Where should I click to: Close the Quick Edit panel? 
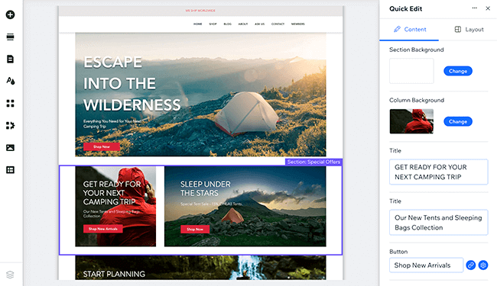coord(488,8)
